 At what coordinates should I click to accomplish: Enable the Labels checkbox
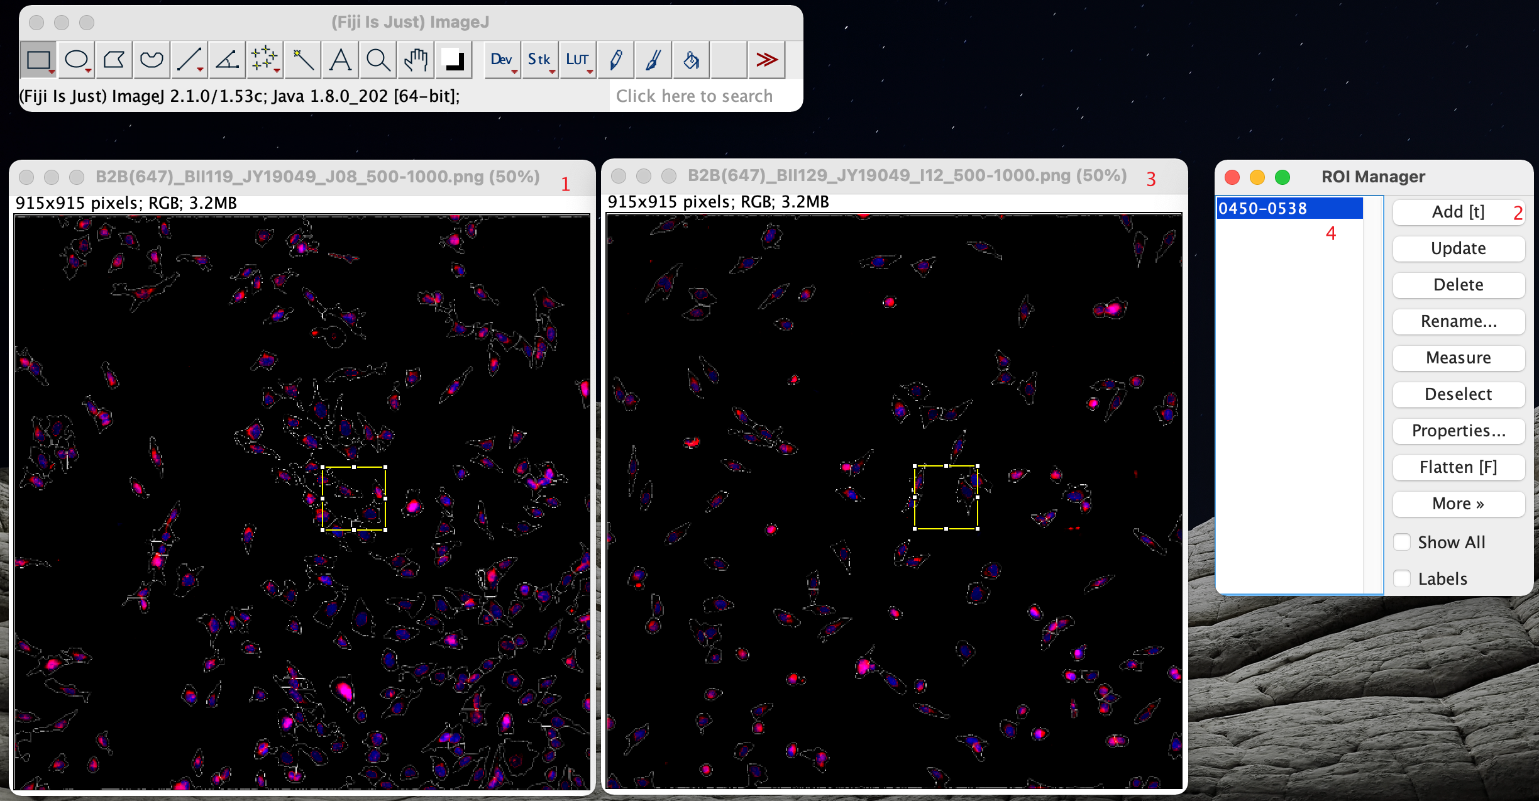click(x=1403, y=578)
